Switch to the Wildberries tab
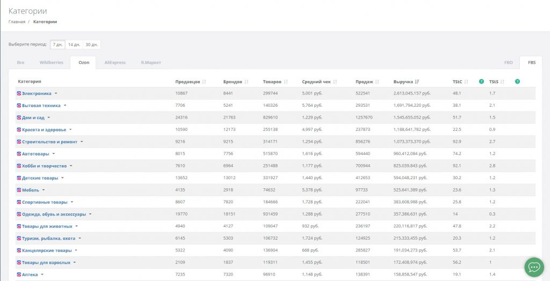This screenshot has height=281, width=550. pyautogui.click(x=52, y=63)
